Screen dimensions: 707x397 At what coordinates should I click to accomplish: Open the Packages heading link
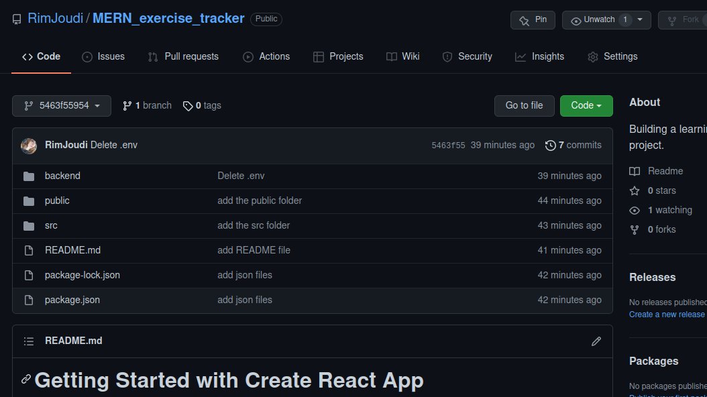coord(654,361)
